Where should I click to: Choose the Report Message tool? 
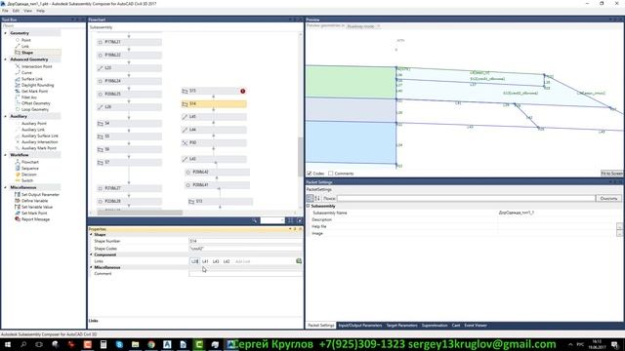35,219
